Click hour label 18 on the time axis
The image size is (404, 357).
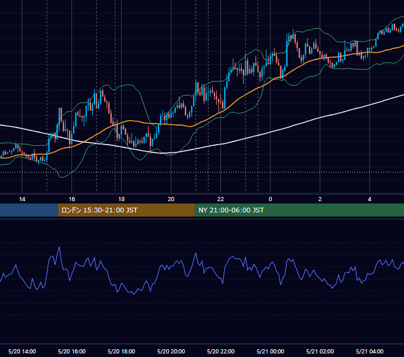coord(121,199)
